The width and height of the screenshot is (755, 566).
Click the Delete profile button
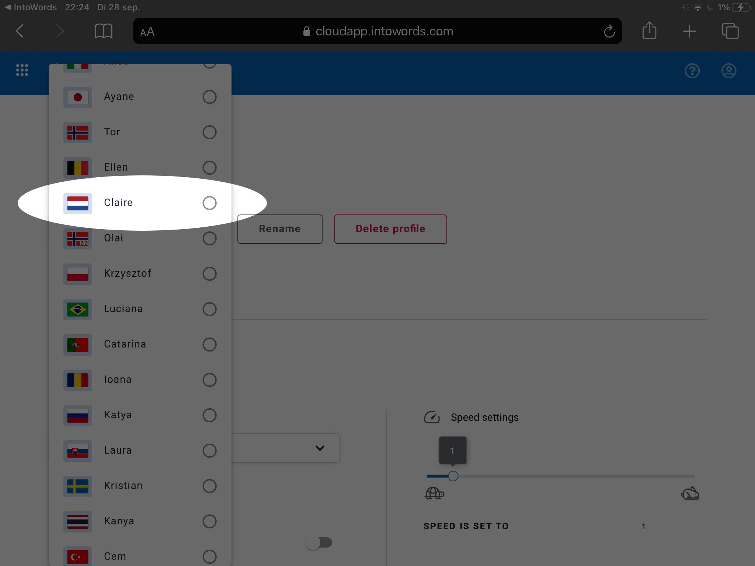click(390, 229)
